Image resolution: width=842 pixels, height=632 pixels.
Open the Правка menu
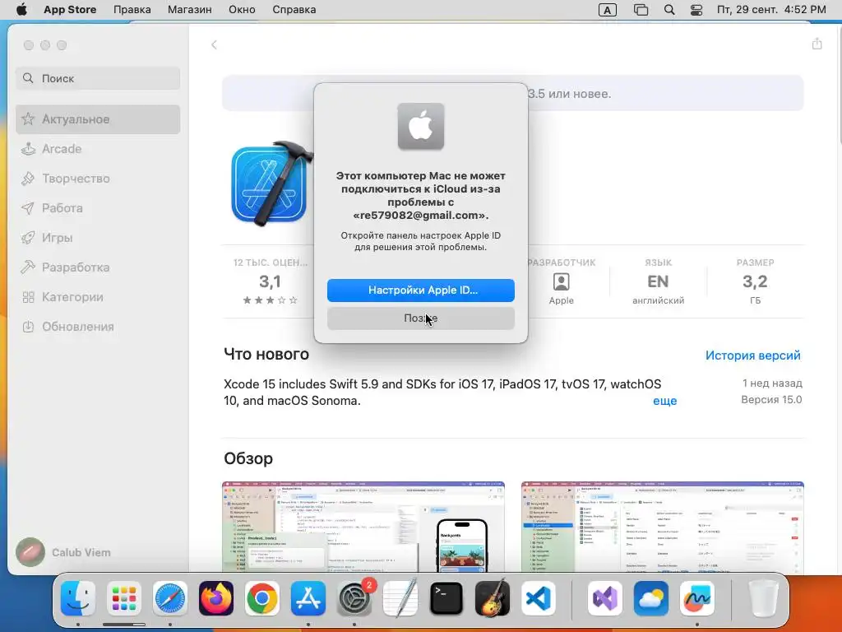tap(132, 10)
